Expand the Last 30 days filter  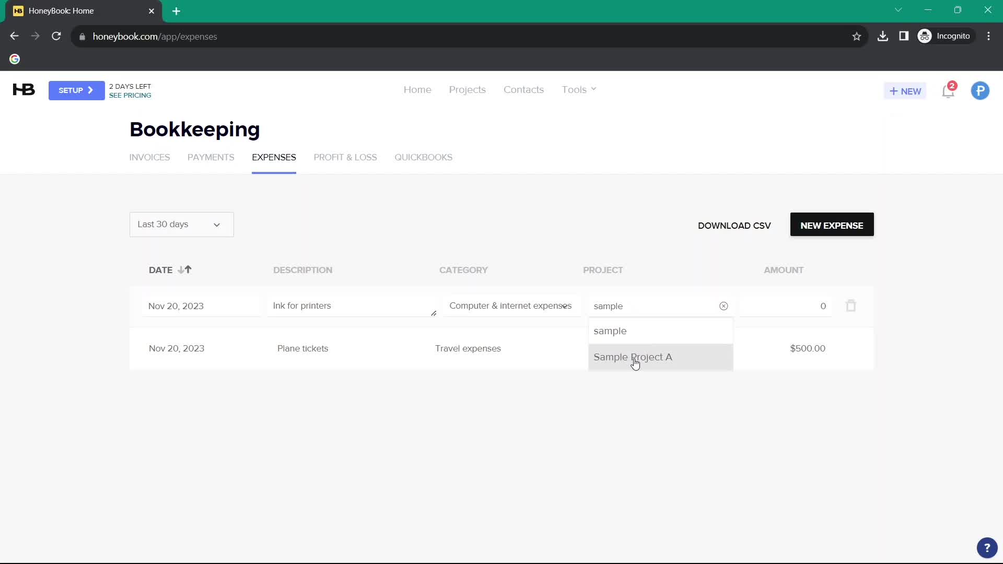coord(181,225)
